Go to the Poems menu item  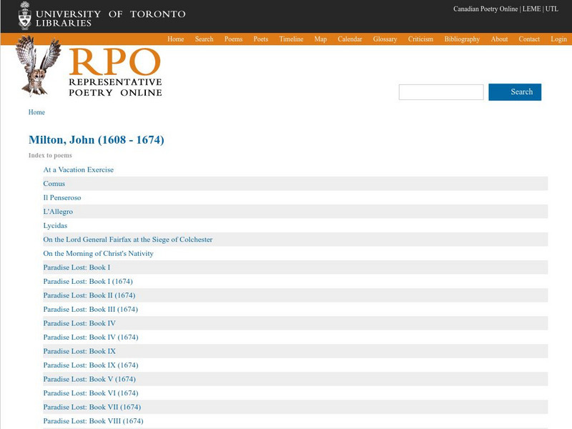tap(234, 39)
